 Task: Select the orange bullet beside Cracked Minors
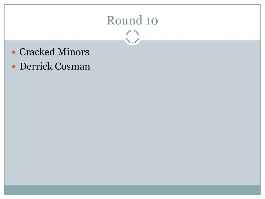pos(14,52)
